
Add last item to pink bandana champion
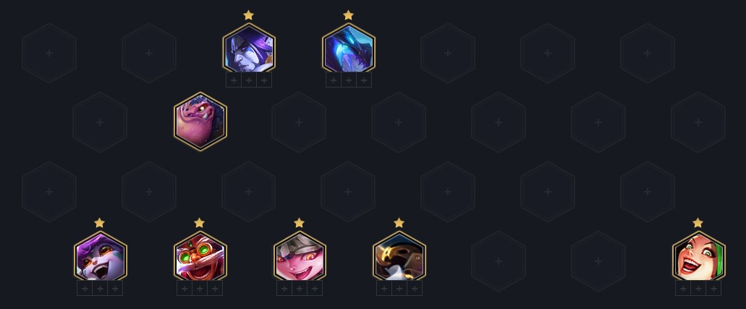coord(315,289)
